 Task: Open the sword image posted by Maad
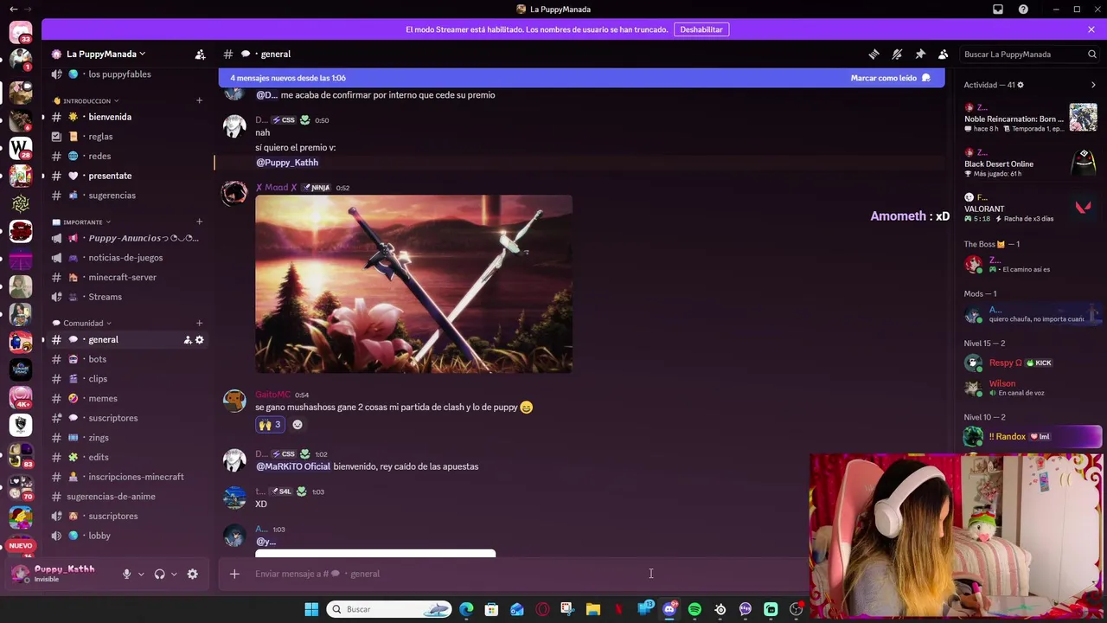point(413,284)
